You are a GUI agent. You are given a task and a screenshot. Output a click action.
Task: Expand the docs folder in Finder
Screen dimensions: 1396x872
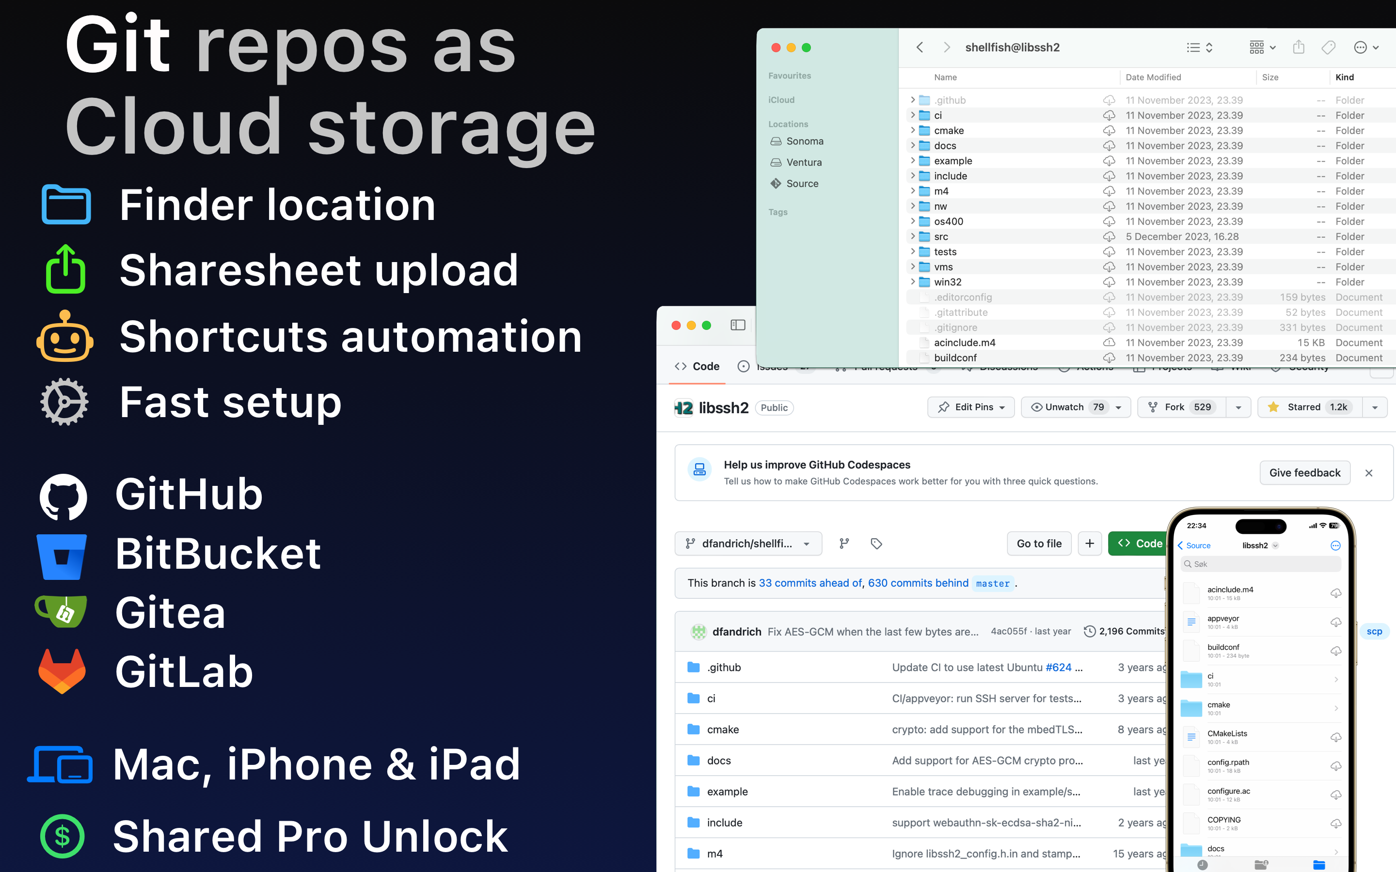[913, 145]
